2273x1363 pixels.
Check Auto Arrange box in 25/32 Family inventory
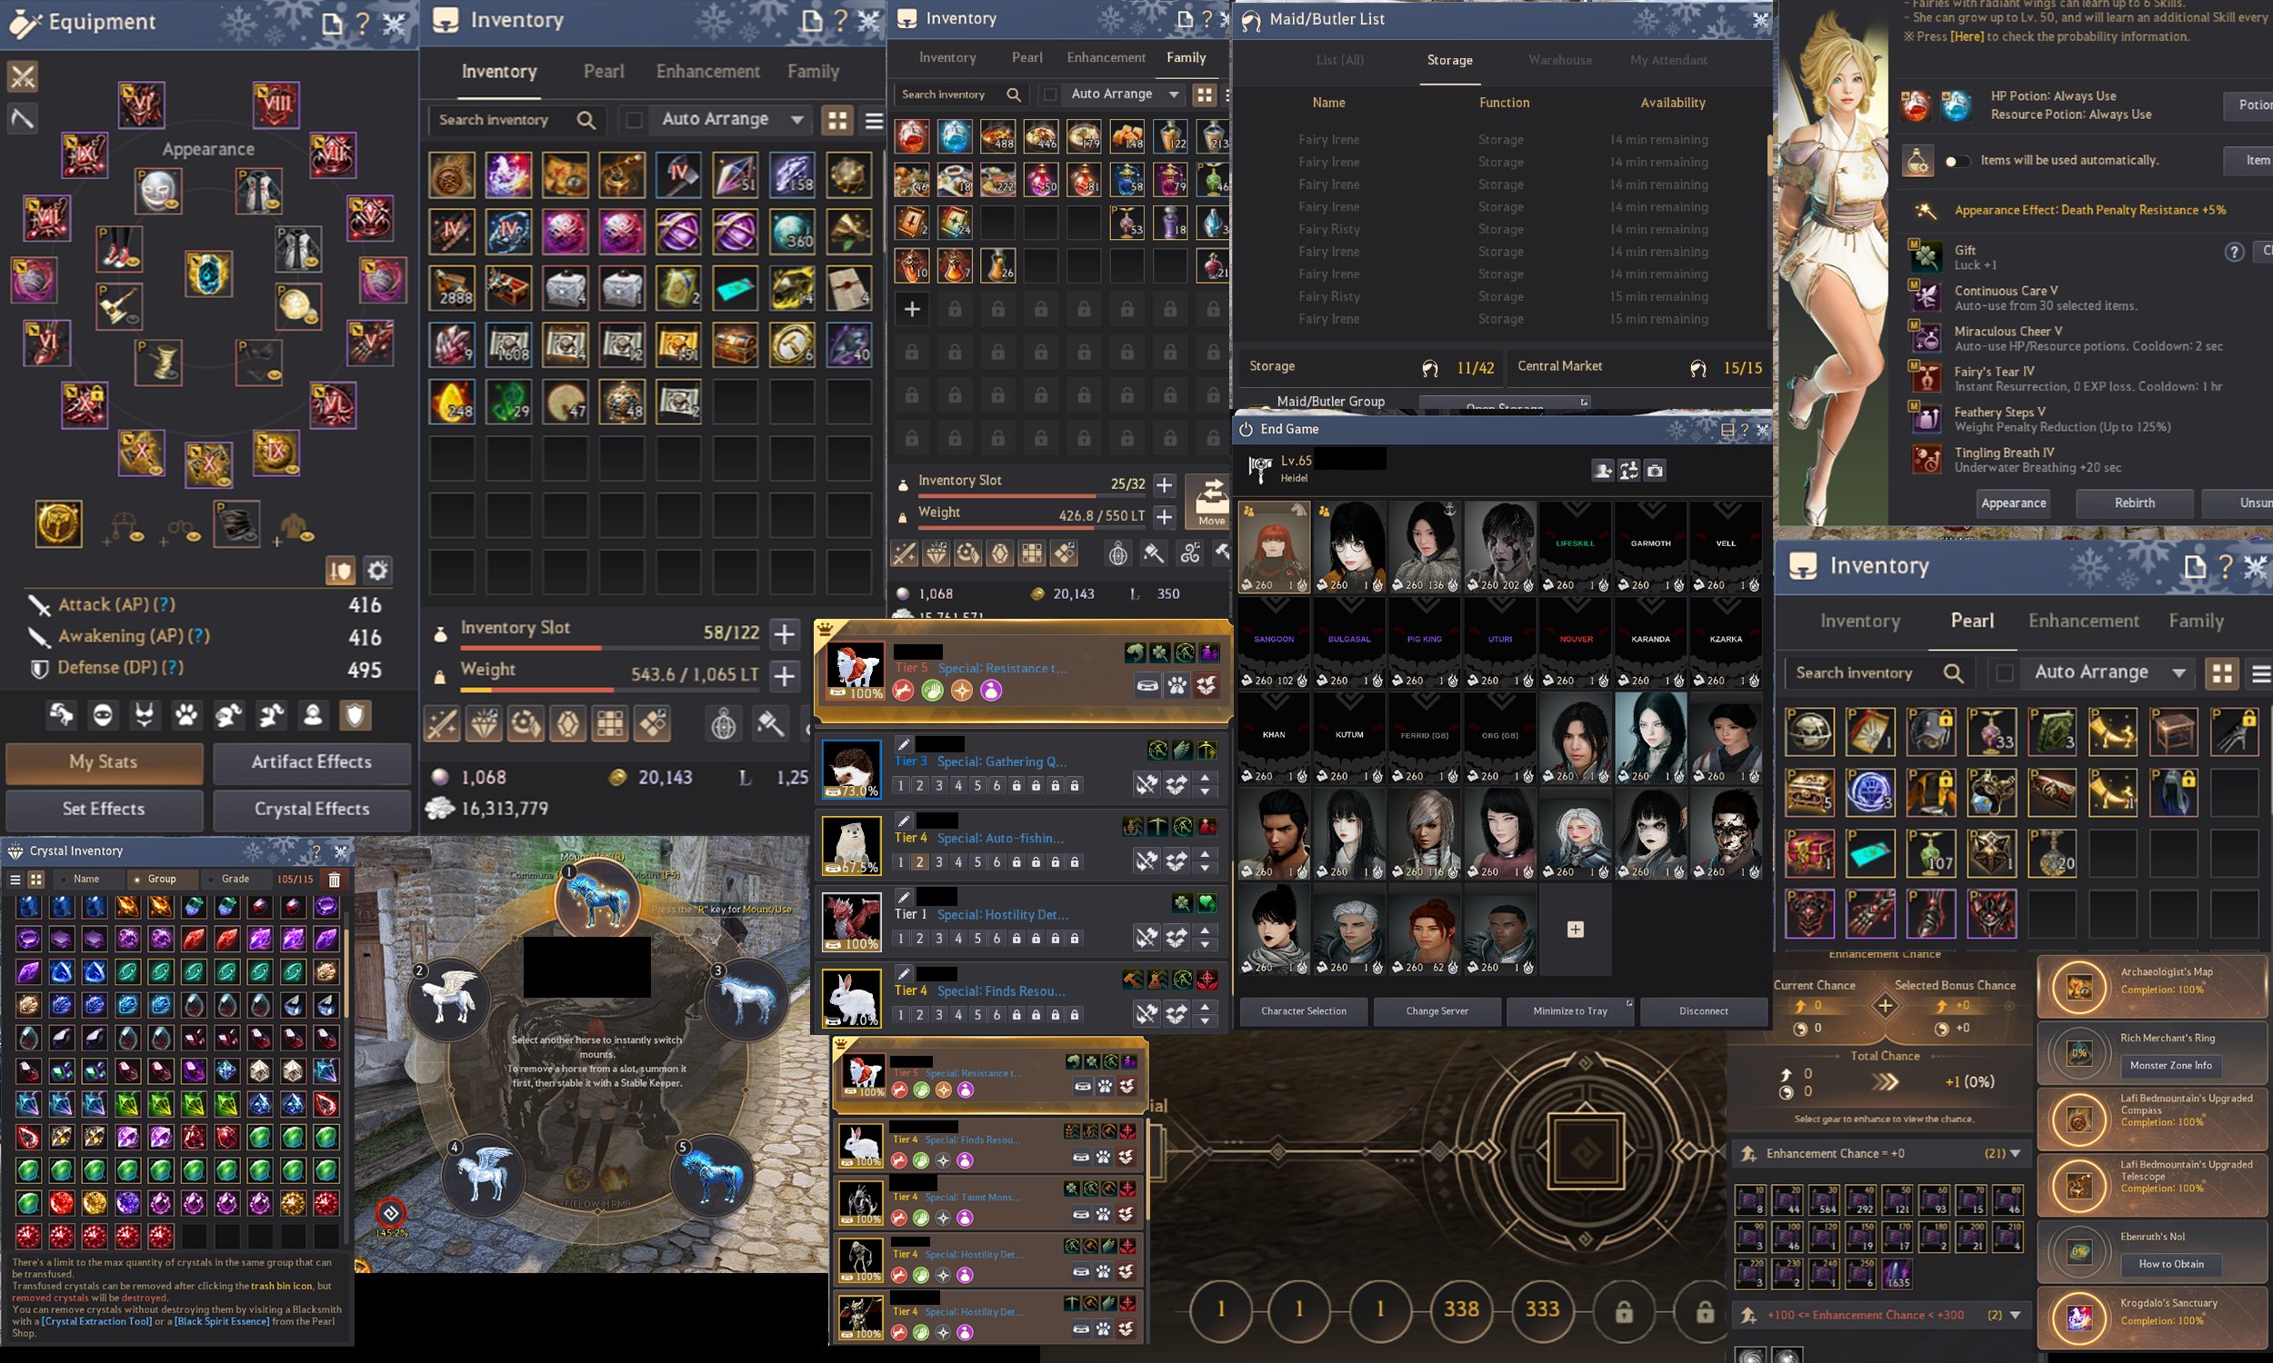[1050, 94]
